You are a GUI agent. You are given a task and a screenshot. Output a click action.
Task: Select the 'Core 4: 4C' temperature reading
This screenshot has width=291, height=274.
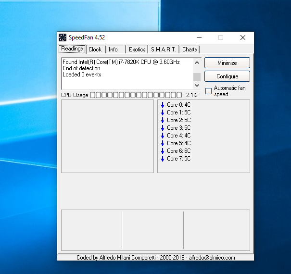coord(179,136)
